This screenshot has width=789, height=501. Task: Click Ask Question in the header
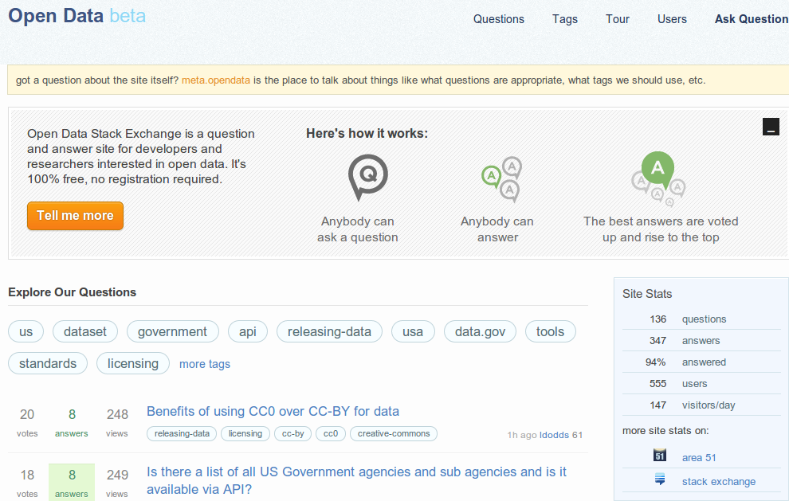752,19
